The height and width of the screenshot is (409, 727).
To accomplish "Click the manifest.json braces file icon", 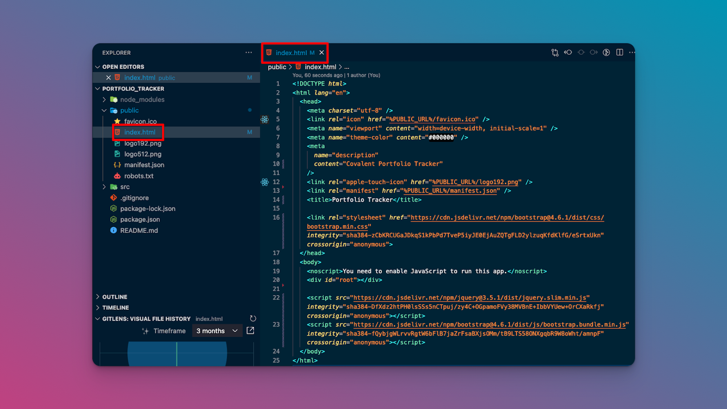I will 117,165.
